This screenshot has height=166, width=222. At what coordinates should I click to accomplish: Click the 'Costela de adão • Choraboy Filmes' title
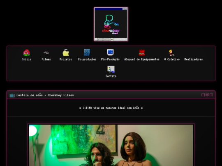45,95
